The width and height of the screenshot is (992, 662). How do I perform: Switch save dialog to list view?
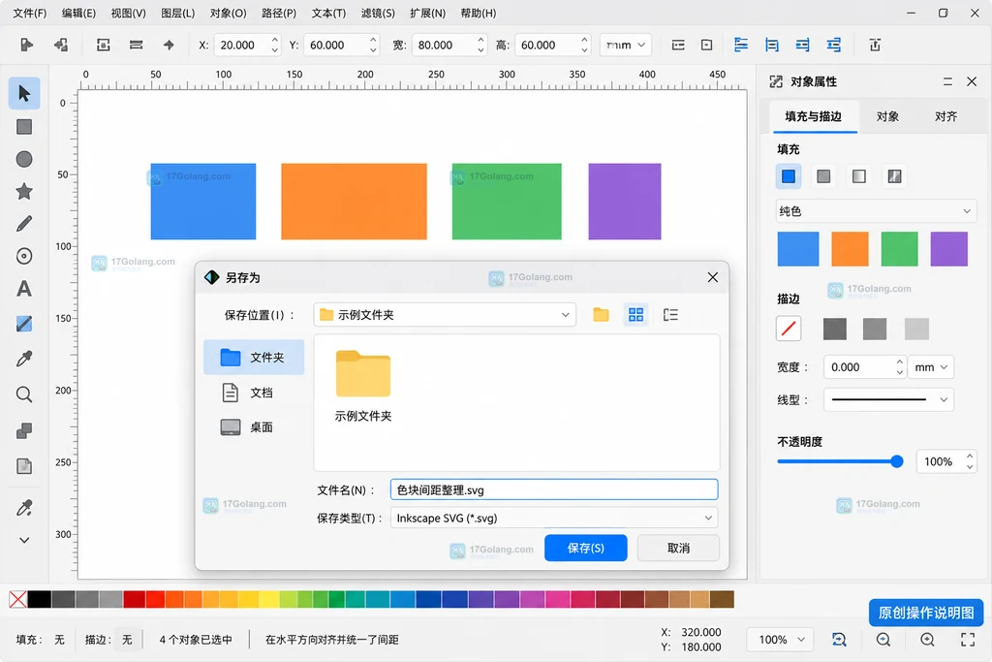670,315
